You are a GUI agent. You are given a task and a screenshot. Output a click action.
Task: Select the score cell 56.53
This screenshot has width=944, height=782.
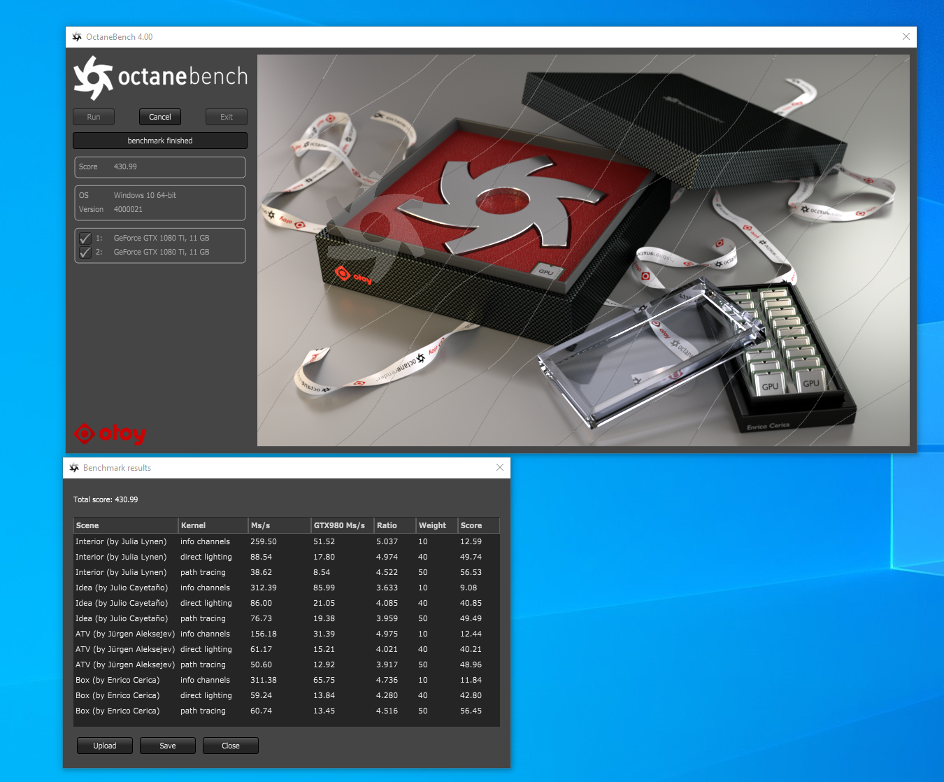coord(471,572)
